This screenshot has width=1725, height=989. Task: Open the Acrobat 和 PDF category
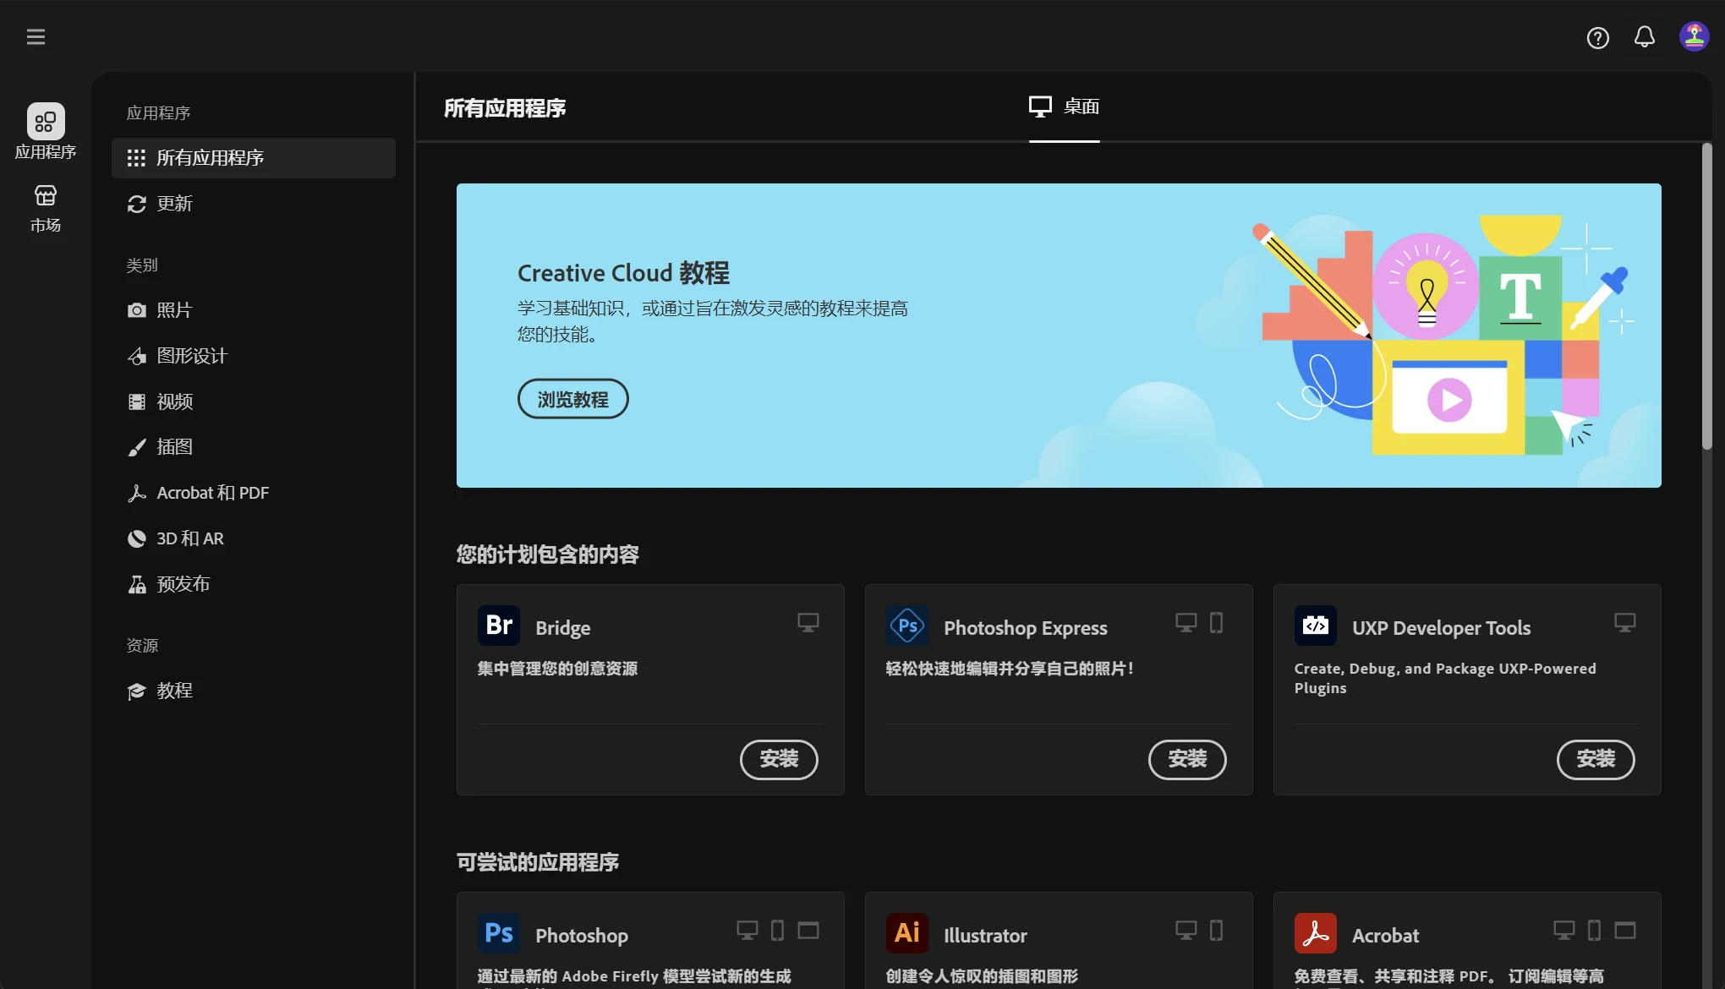[x=211, y=492]
